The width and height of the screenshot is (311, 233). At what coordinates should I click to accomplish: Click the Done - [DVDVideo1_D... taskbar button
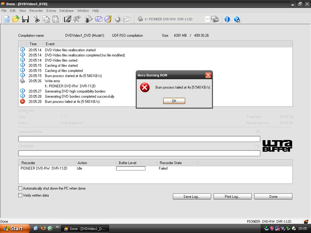[x=85, y=229]
